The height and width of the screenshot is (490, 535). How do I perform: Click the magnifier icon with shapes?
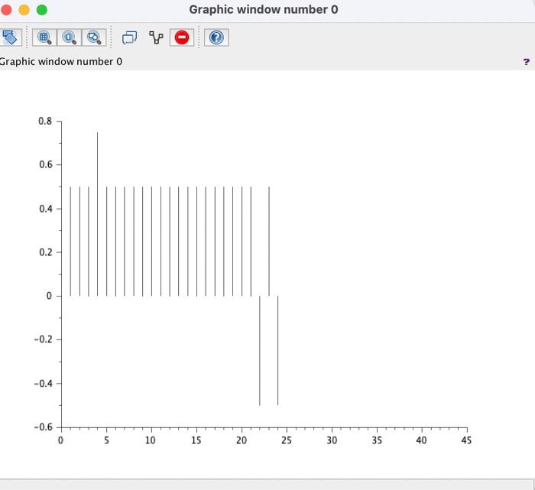click(94, 37)
